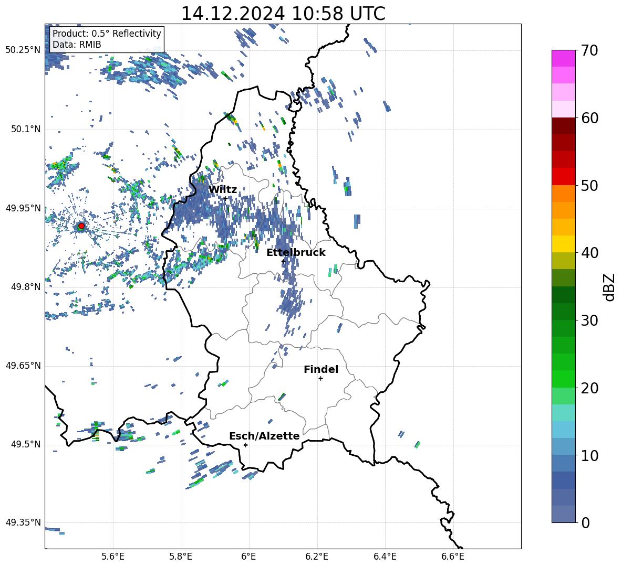Click the Esch/Alzette station cross marker
This screenshot has width=622, height=567.
[245, 445]
